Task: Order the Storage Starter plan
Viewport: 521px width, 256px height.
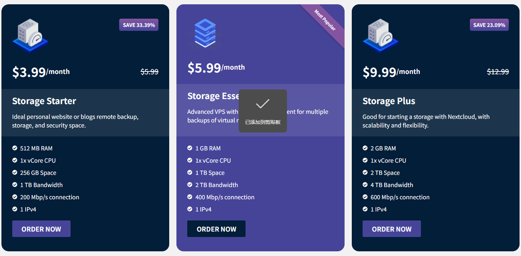Action: (x=41, y=229)
